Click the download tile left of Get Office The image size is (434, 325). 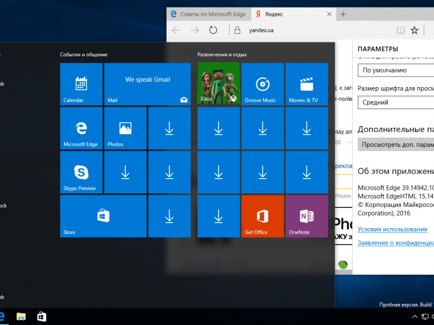pyautogui.click(x=219, y=216)
